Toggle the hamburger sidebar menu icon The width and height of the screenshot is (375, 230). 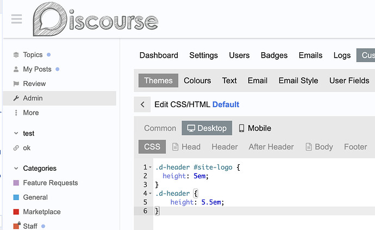point(16,19)
